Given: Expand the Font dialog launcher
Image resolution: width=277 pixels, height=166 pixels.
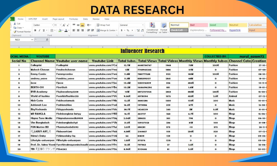Looking at the screenshot, I should 69,36.
